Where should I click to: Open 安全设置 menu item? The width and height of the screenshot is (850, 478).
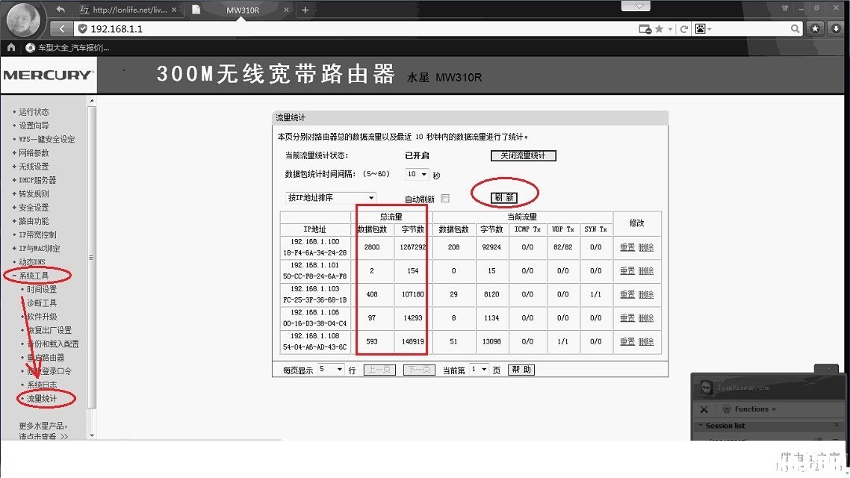point(34,208)
